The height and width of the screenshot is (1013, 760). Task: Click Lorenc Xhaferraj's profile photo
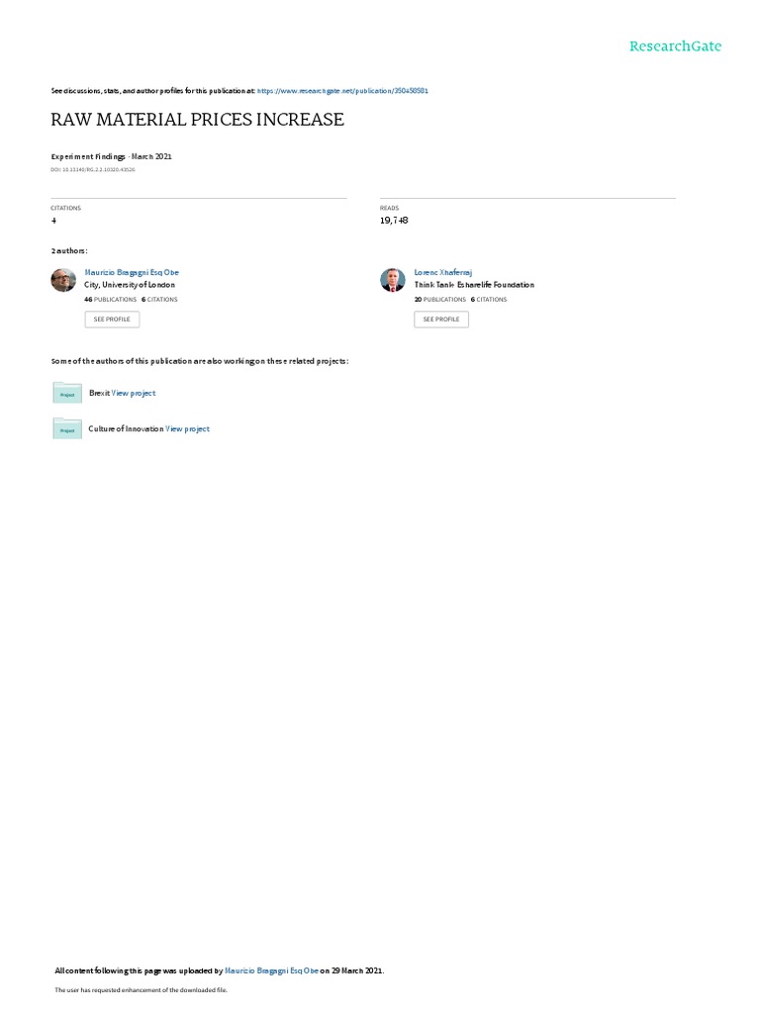point(392,280)
